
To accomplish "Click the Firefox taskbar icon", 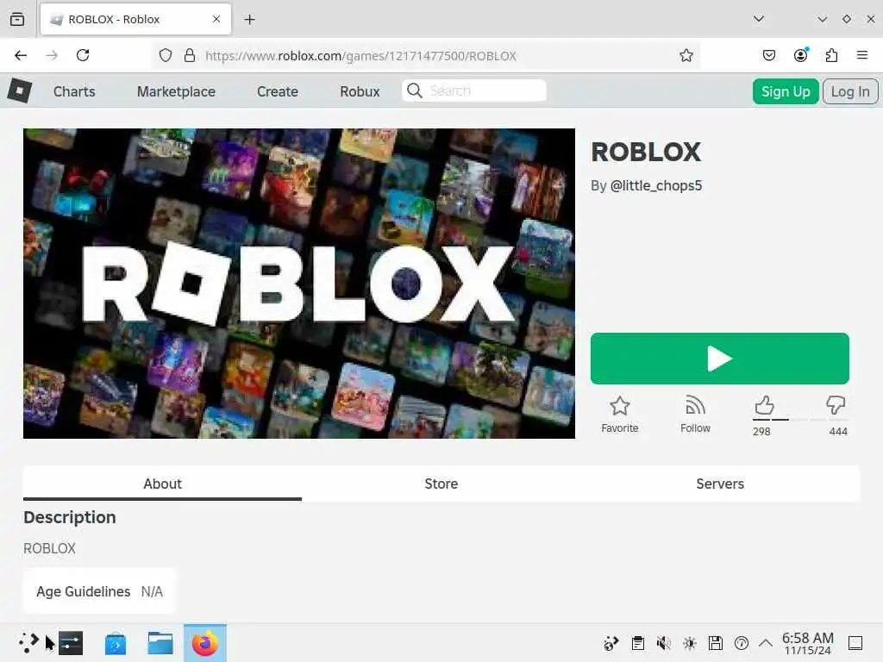I will click(x=205, y=643).
